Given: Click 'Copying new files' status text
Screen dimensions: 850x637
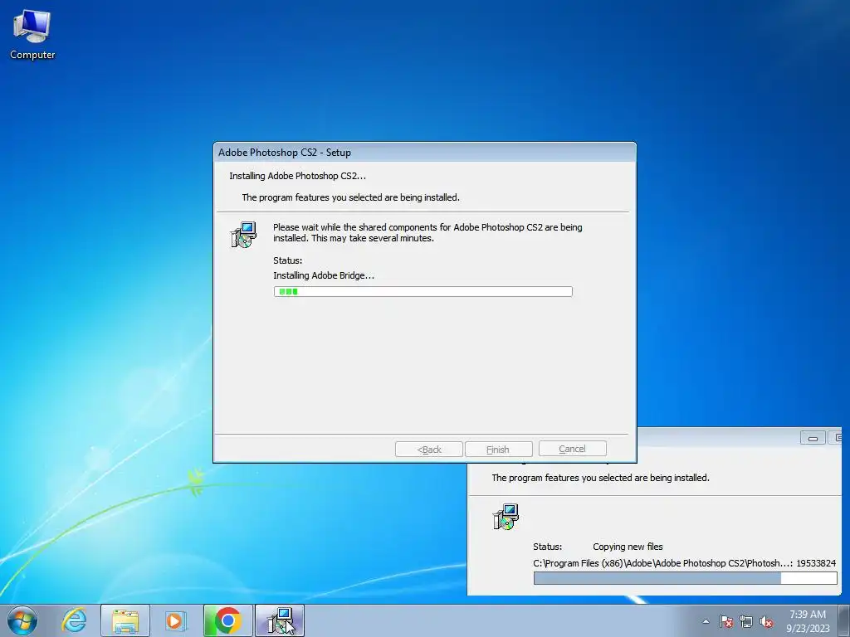Looking at the screenshot, I should coord(628,547).
